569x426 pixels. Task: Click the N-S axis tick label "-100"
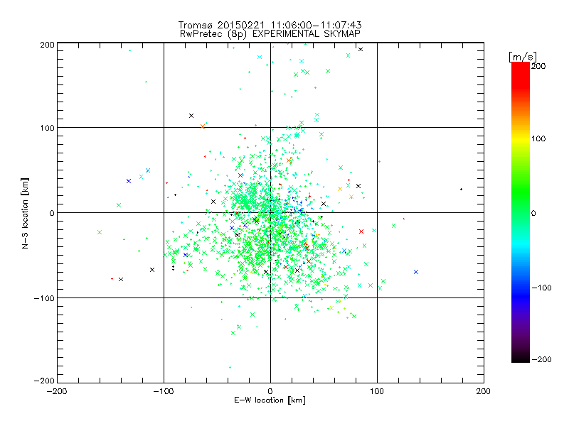click(x=44, y=298)
